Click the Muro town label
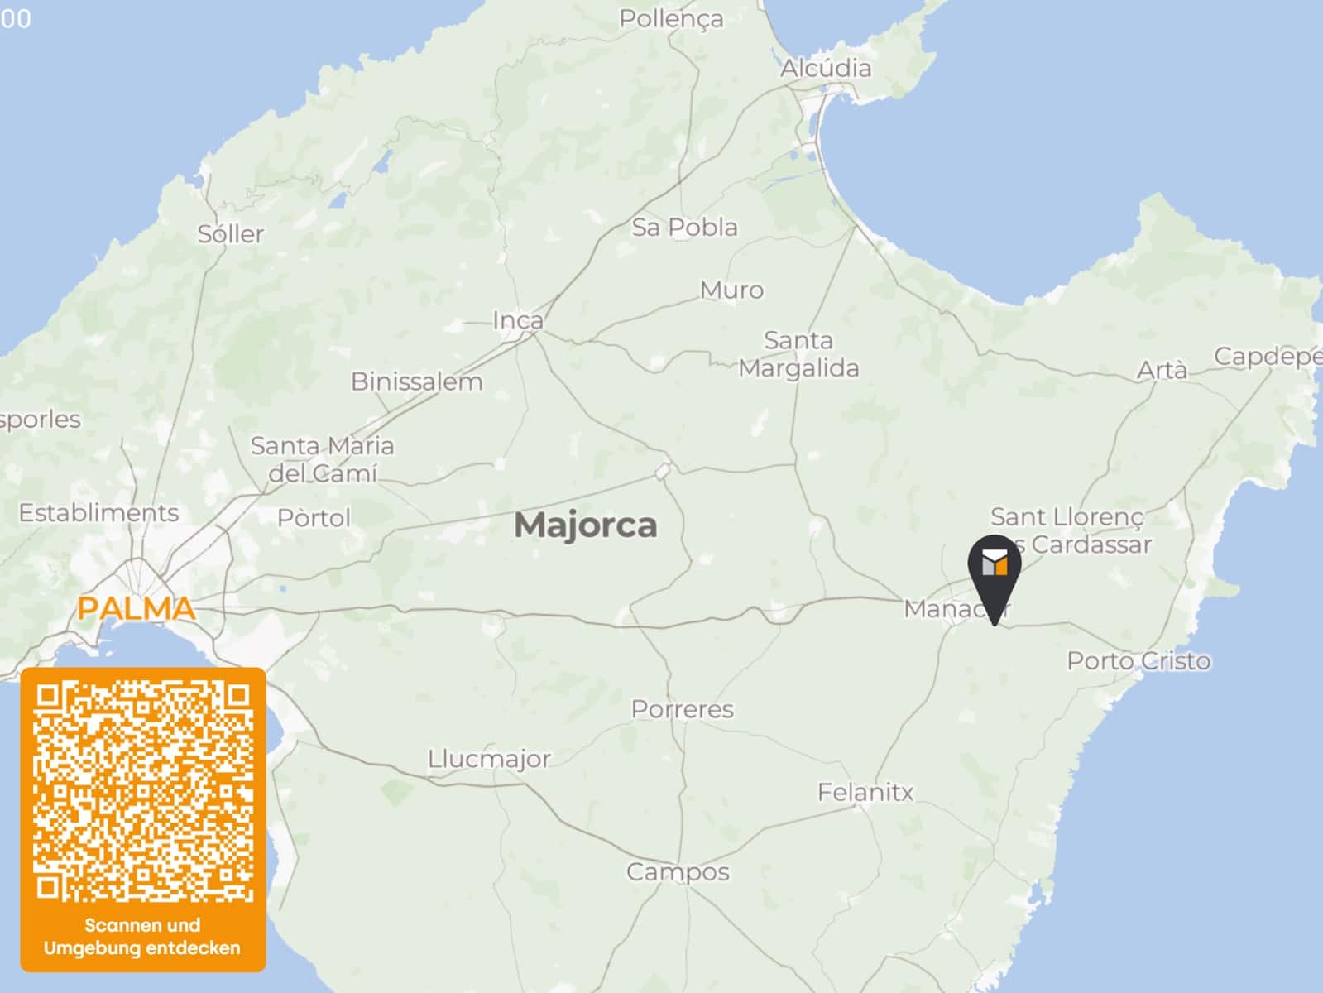 (731, 290)
